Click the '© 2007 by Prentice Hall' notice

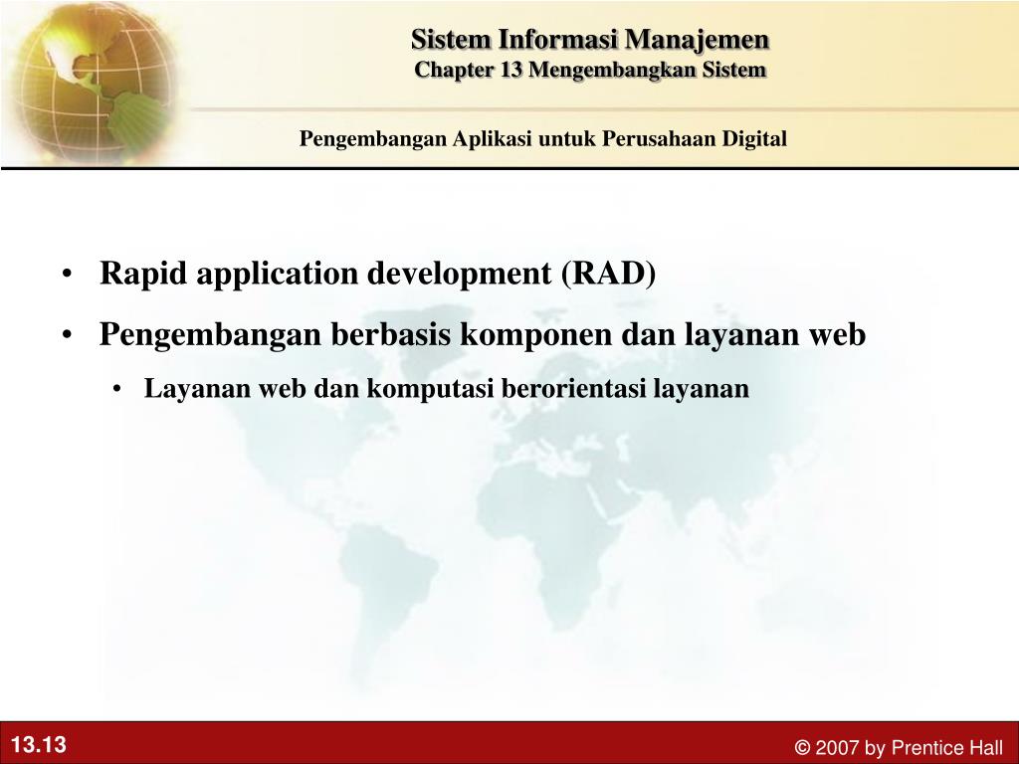899,747
